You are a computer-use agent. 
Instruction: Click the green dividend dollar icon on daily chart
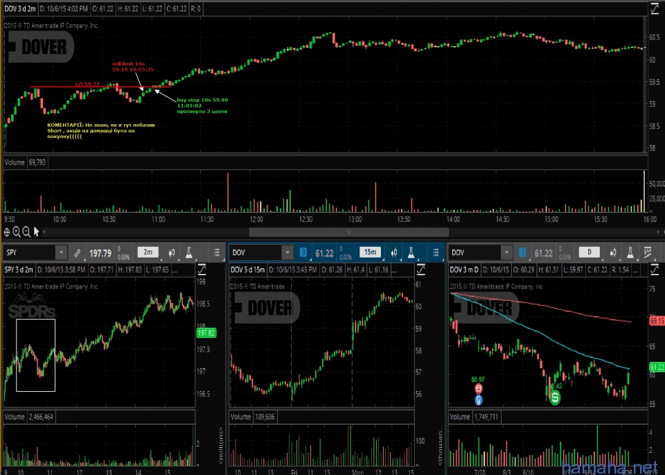click(x=555, y=397)
